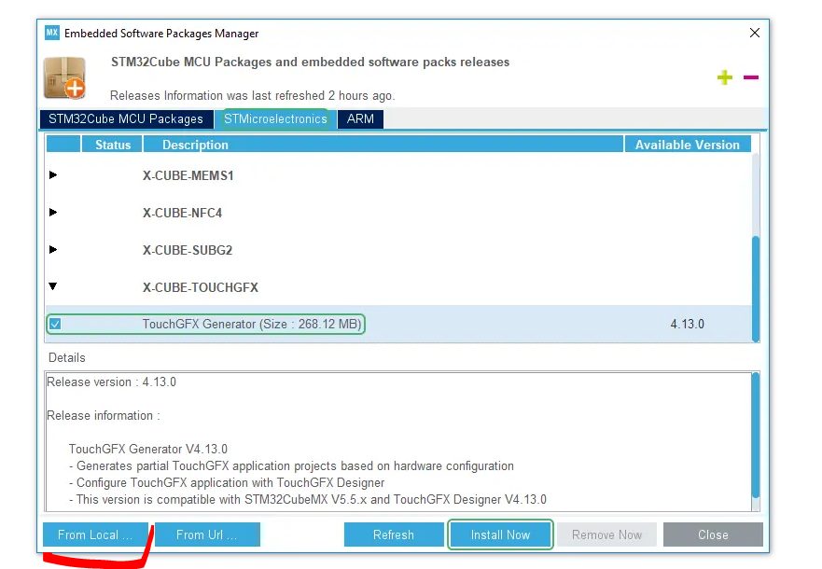822x569 pixels.
Task: Click the 'Release information :' line
Action: pos(104,415)
